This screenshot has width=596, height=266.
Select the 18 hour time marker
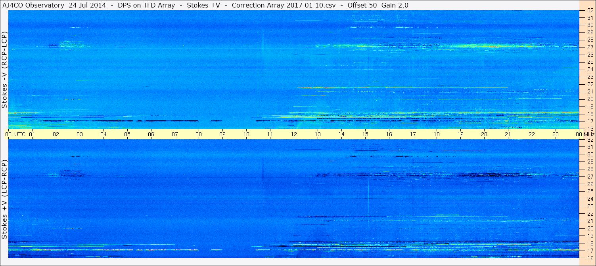(437, 134)
